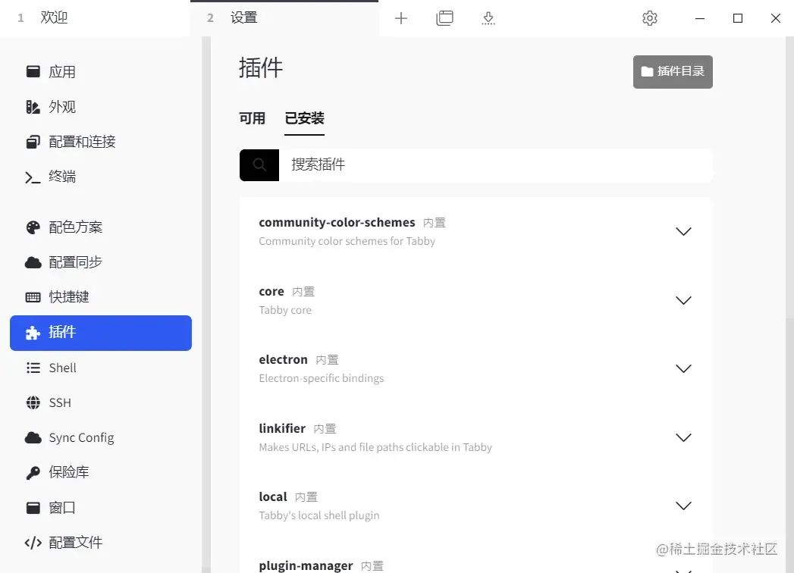Click the linkifier plugin name

(x=282, y=428)
